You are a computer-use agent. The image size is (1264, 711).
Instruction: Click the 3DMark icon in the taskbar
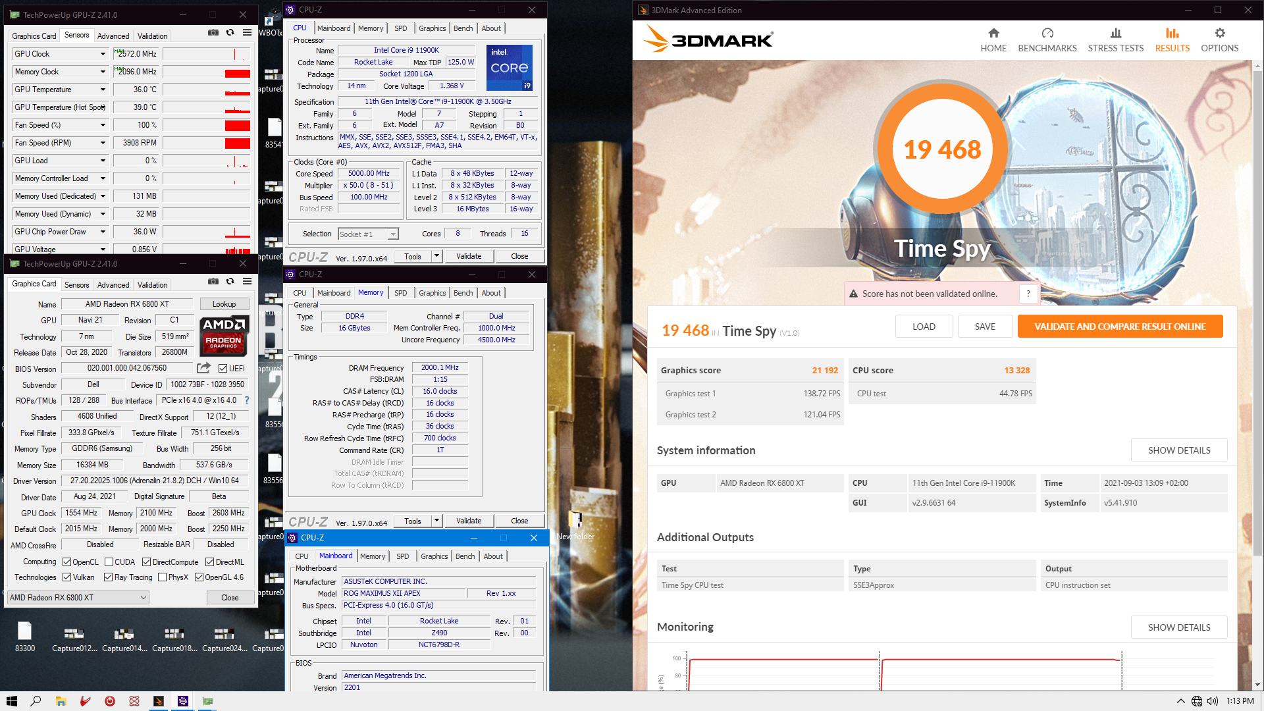(159, 701)
